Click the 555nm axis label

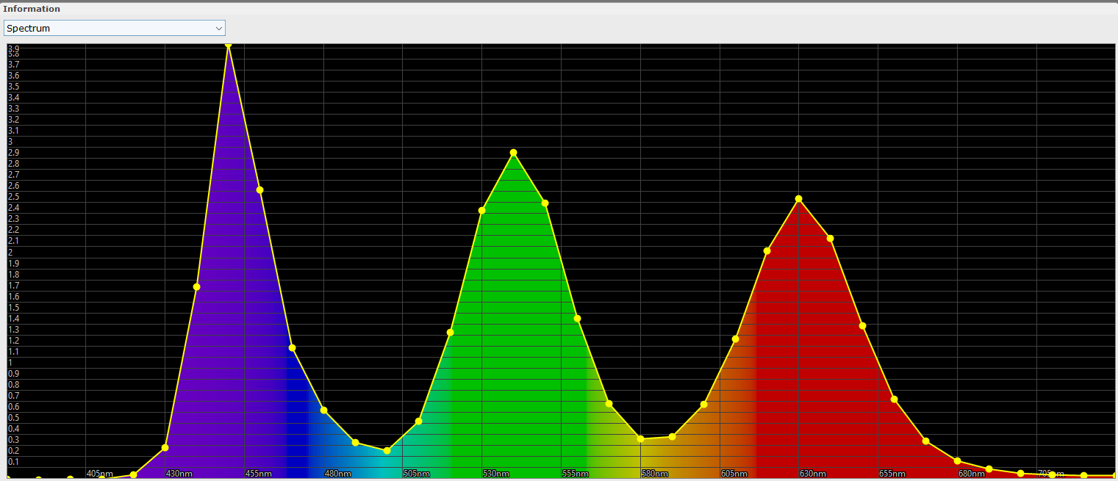tap(576, 474)
